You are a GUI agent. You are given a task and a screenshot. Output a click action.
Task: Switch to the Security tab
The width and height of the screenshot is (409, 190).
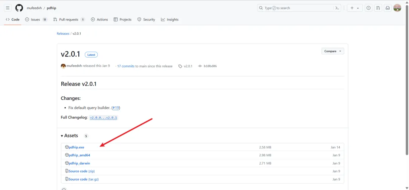coord(146,20)
